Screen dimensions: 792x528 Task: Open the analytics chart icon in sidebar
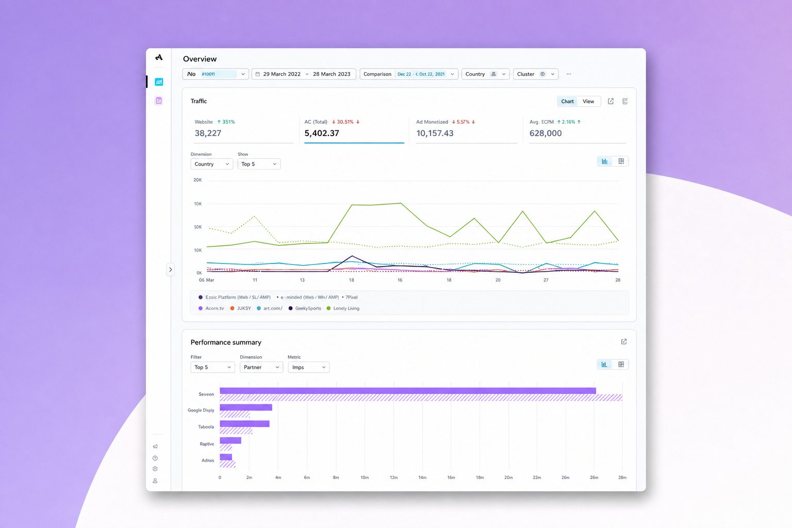159,82
